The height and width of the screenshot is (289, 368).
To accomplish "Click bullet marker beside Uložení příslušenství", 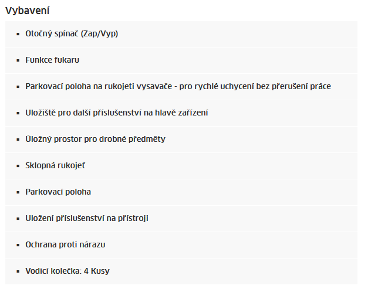I will point(18,219).
